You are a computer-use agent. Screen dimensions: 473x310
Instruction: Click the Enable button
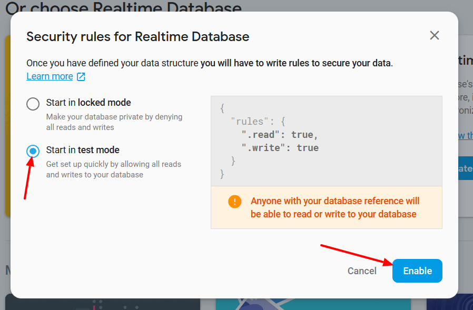click(x=417, y=271)
